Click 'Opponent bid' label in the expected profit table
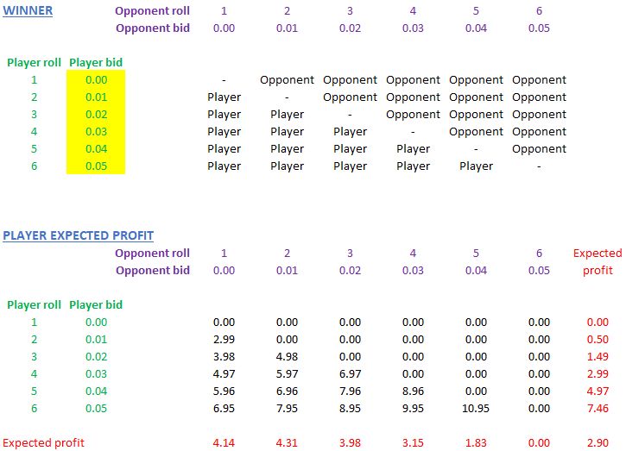 (x=153, y=271)
